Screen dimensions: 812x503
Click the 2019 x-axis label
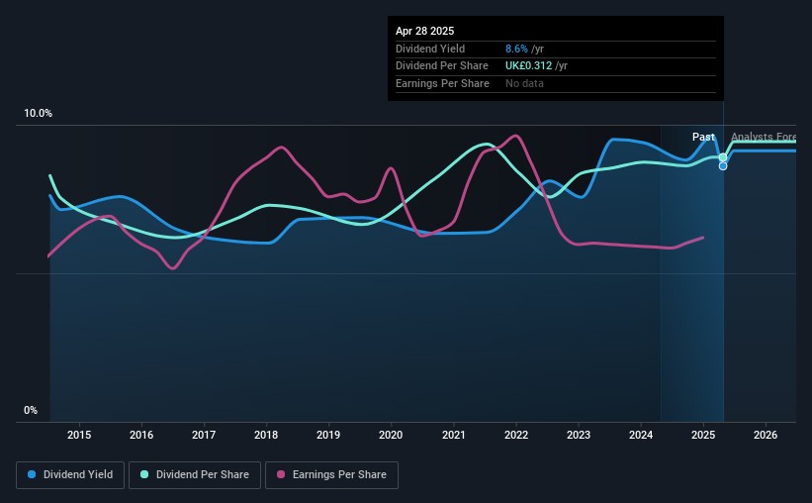pyautogui.click(x=328, y=435)
